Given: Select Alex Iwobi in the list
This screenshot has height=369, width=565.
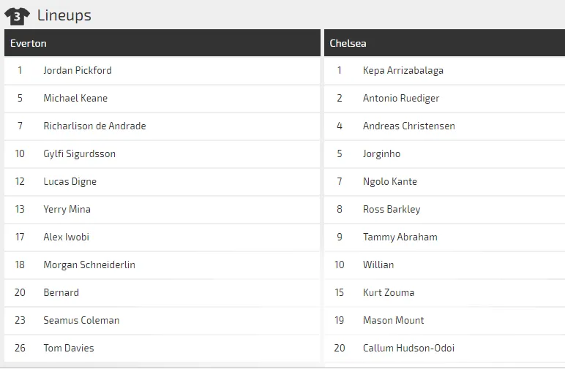Looking at the screenshot, I should click(66, 237).
